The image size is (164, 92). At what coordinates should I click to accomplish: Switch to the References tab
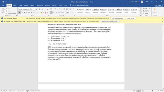40,5
